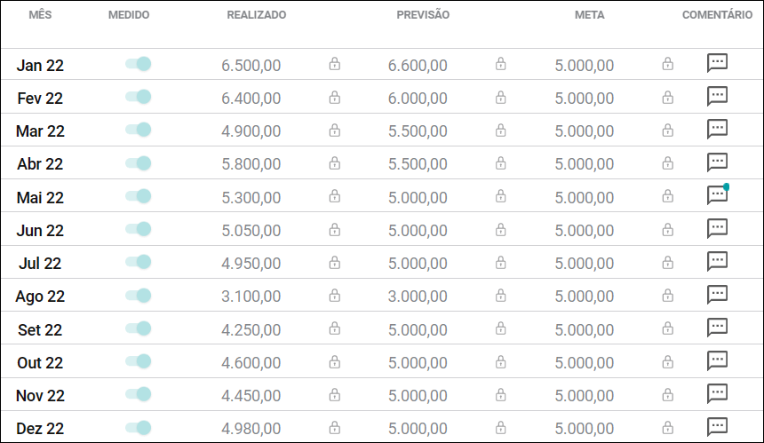Click the lock next to Nov 22 previsão

[500, 394]
